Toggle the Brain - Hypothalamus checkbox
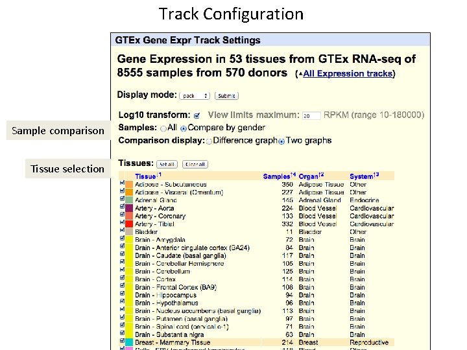The height and width of the screenshot is (350, 467). click(x=122, y=301)
